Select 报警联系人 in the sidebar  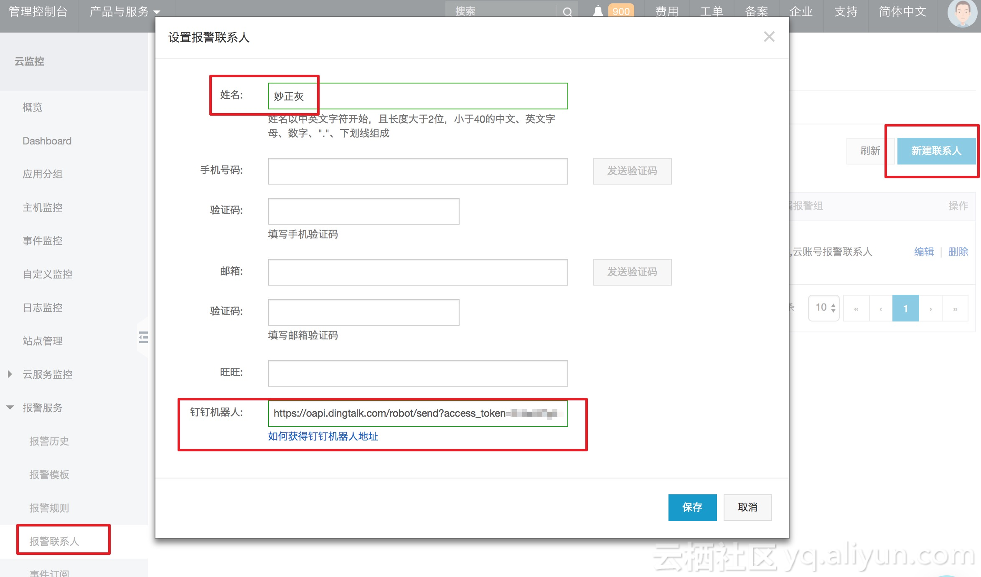click(54, 541)
